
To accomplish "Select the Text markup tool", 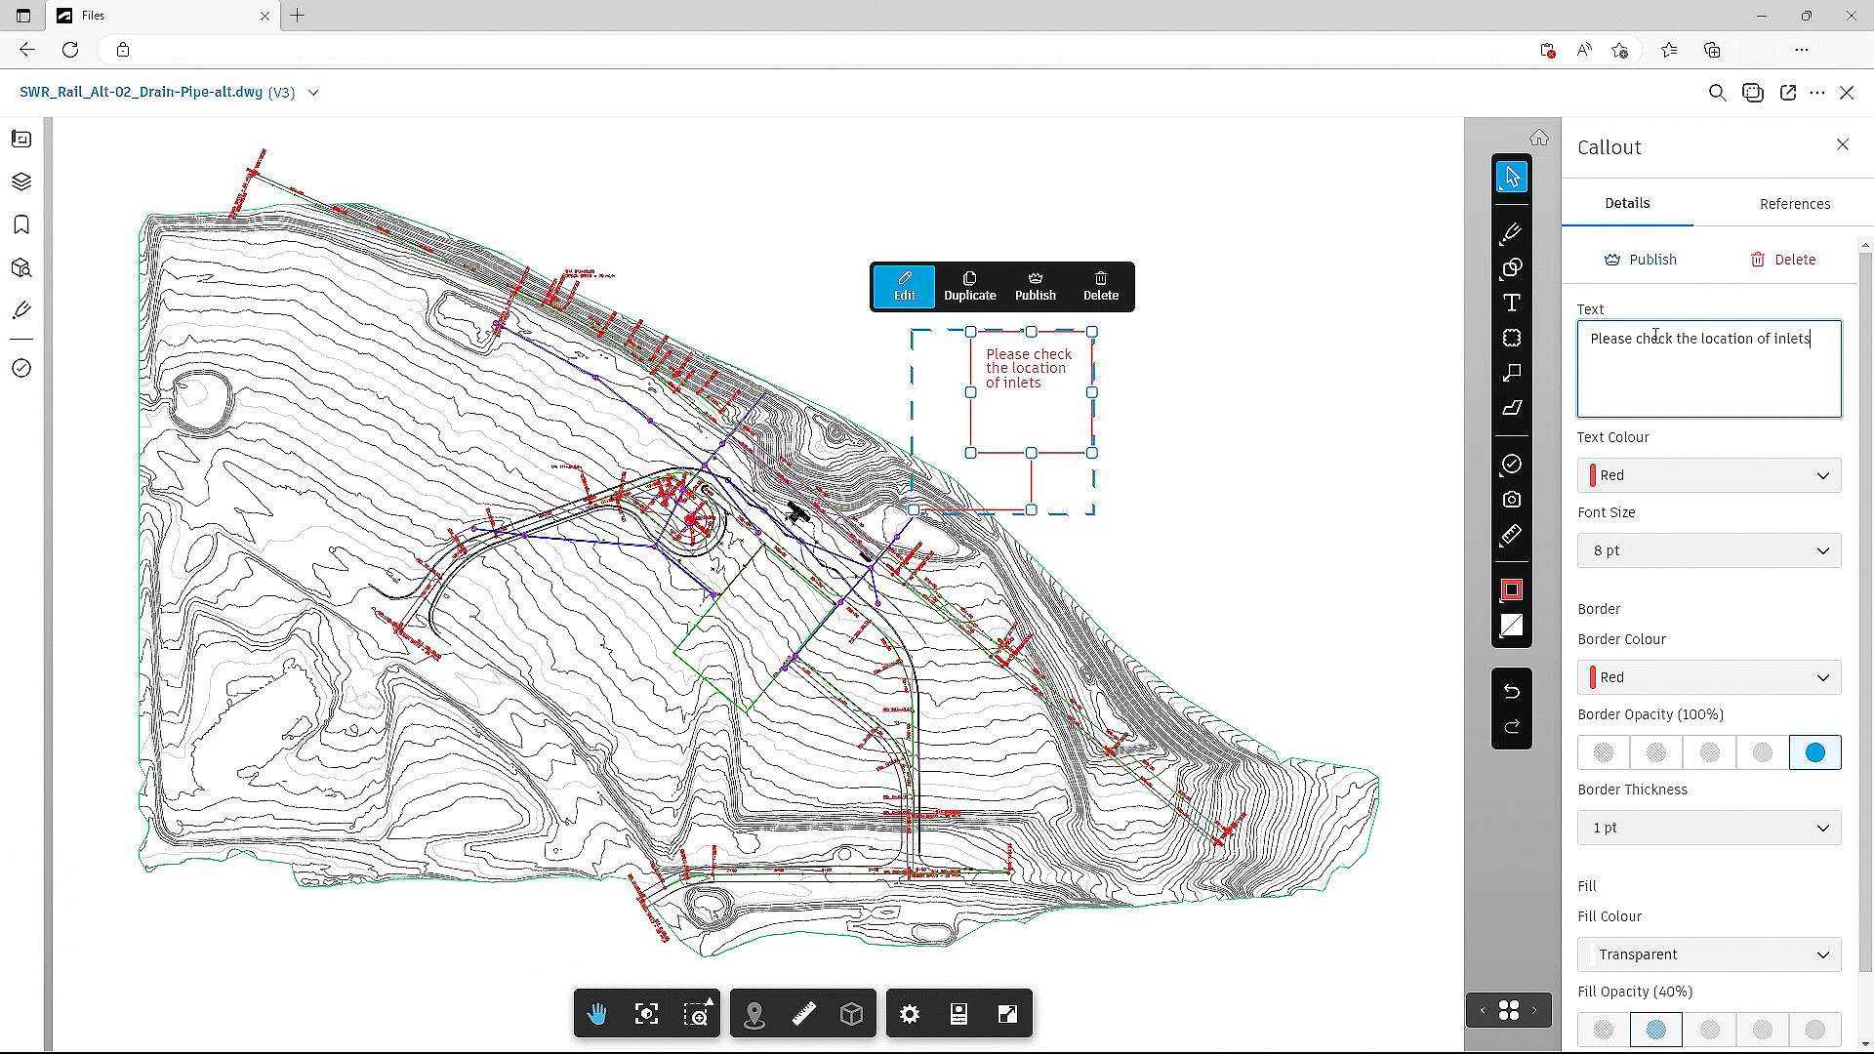I will 1512,303.
